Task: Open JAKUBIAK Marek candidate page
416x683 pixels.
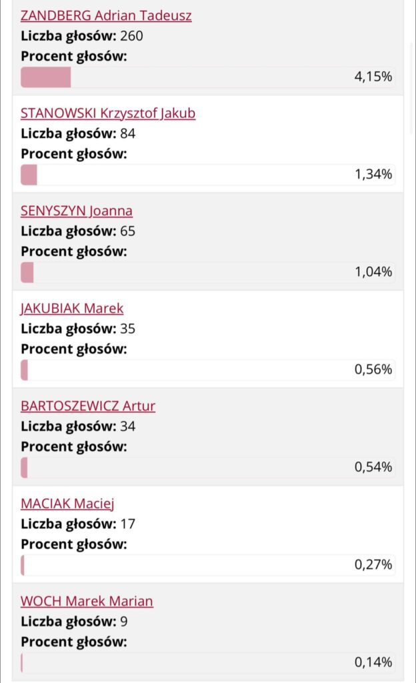Action: (x=72, y=308)
